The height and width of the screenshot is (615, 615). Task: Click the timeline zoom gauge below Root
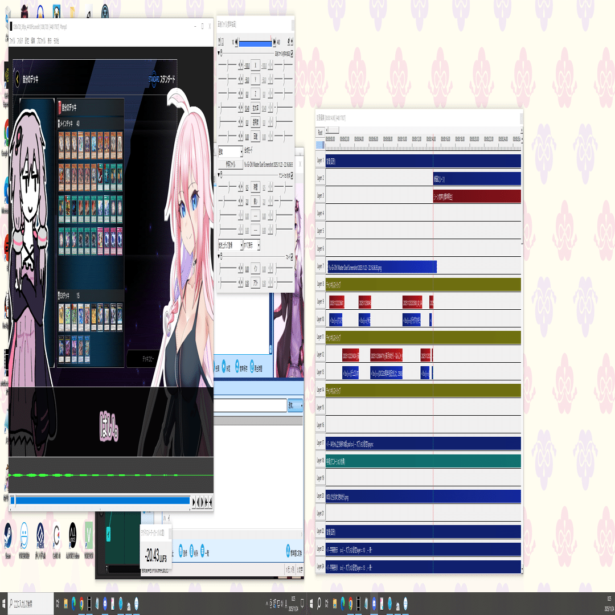(x=320, y=145)
